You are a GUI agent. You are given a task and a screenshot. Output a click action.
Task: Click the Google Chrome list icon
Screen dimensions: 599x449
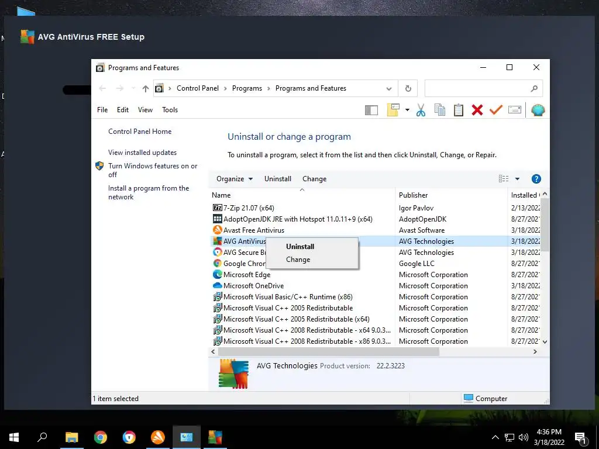(x=218, y=264)
